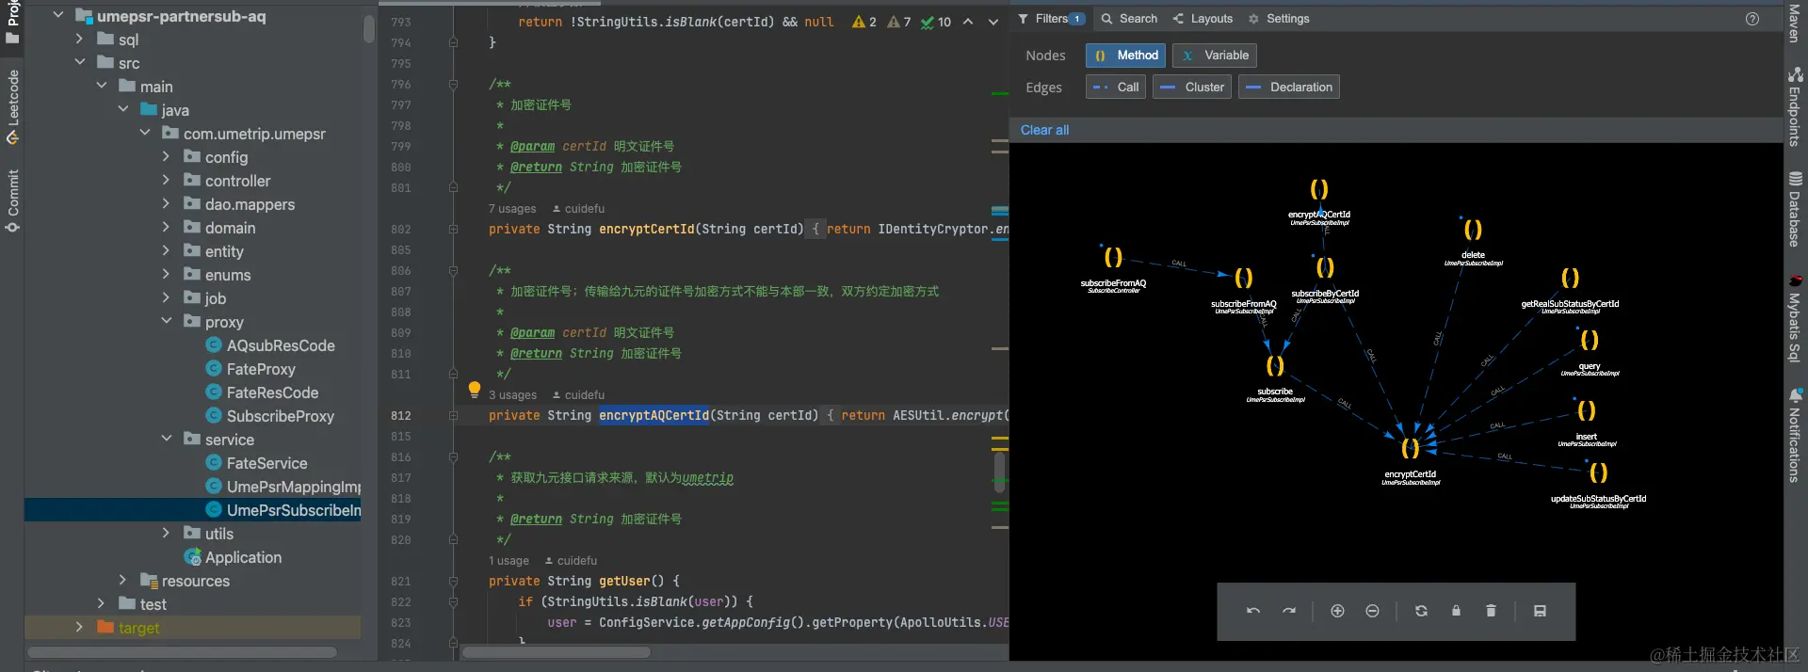
Task: Select the insert method node
Action: point(1586,410)
